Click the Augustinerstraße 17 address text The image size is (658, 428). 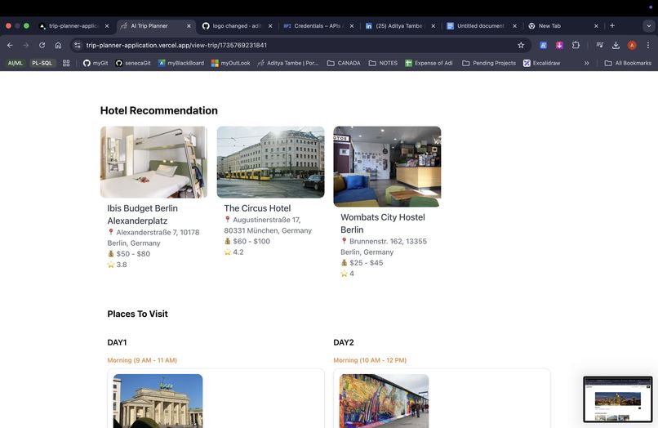(x=268, y=225)
